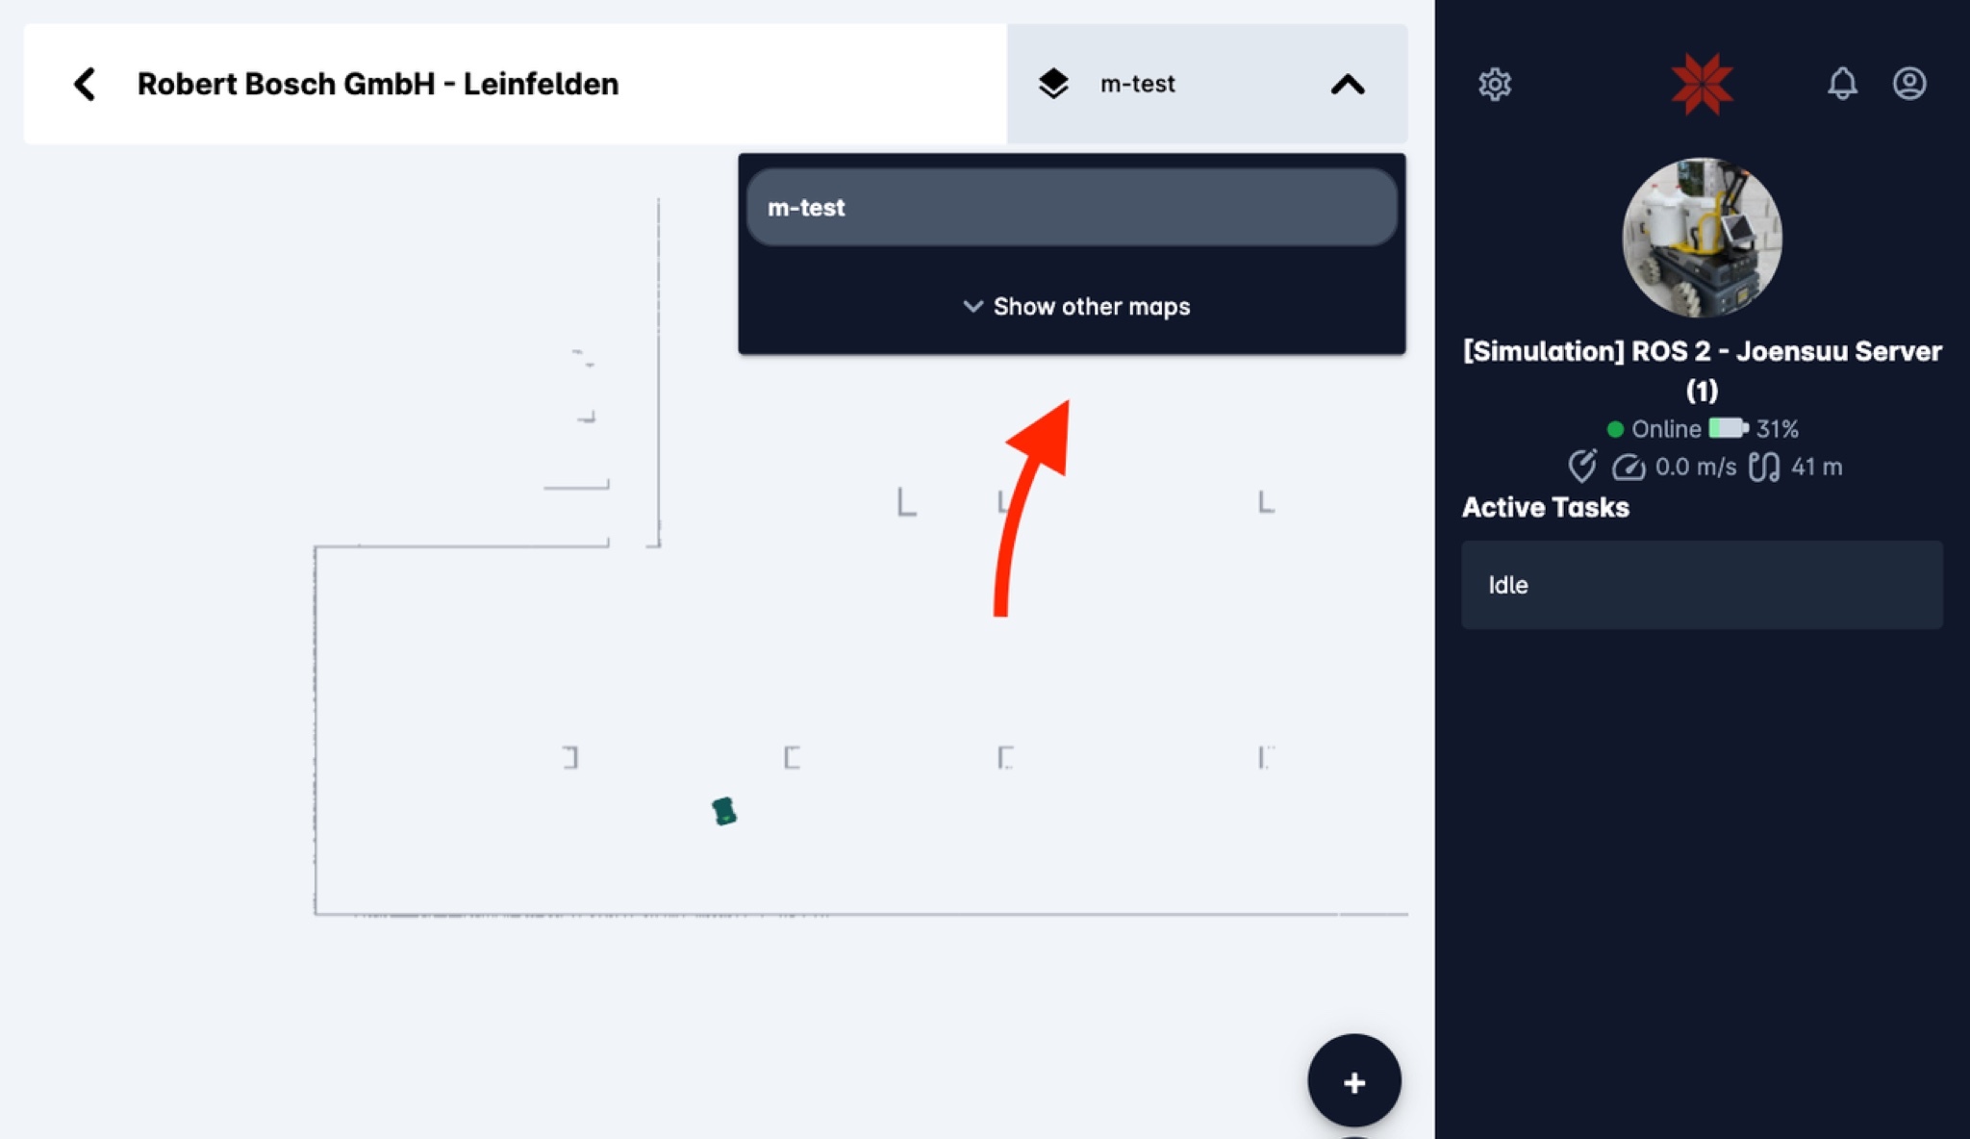Click the add new task button
The height and width of the screenshot is (1139, 1970).
(x=1354, y=1080)
